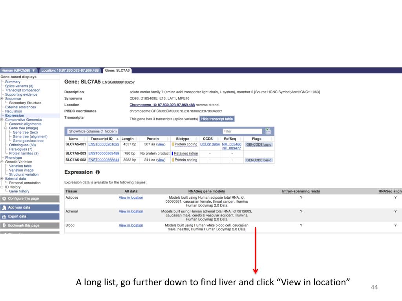Click the transcript table Filter field
Screen dimensions: 402x301
point(242,131)
